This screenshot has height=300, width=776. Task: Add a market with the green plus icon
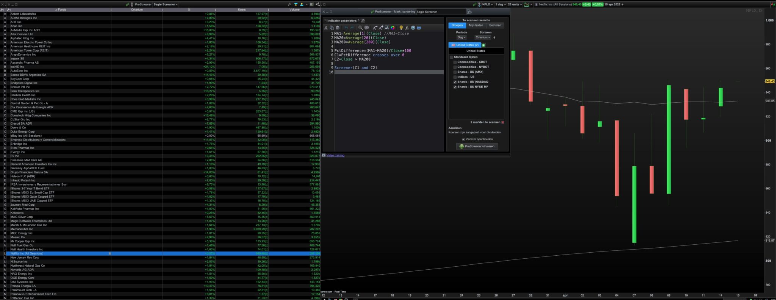pos(483,45)
